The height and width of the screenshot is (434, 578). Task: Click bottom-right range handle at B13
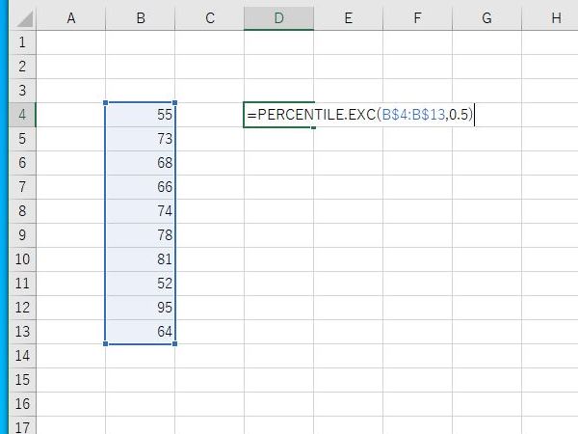(174, 344)
